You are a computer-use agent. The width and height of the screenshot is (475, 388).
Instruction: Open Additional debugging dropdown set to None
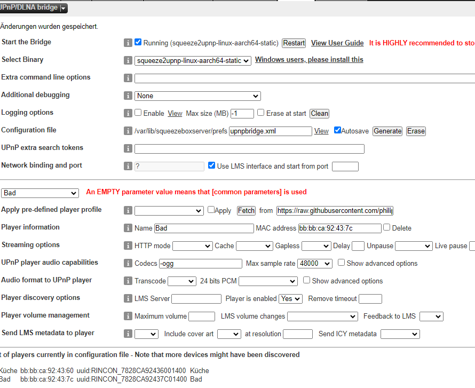(x=197, y=96)
